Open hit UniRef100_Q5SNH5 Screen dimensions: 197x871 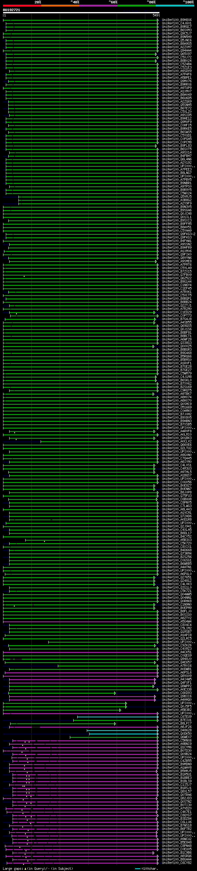click(177, 105)
